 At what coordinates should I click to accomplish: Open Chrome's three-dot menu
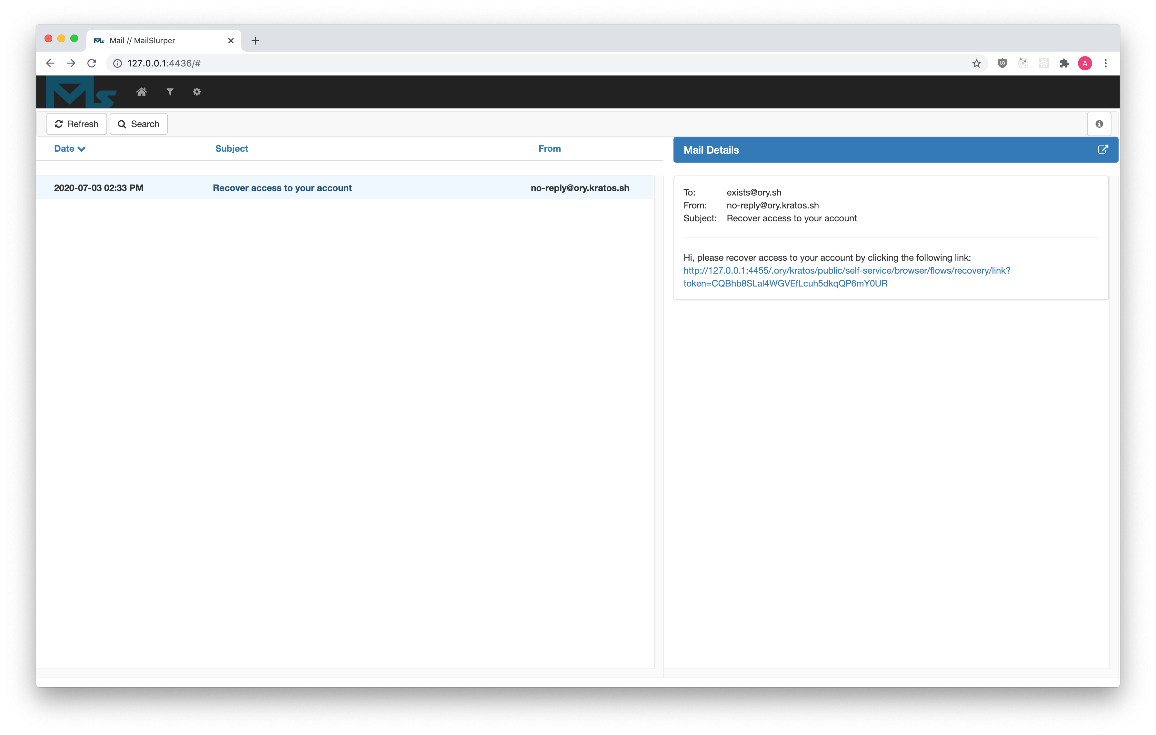coord(1106,63)
